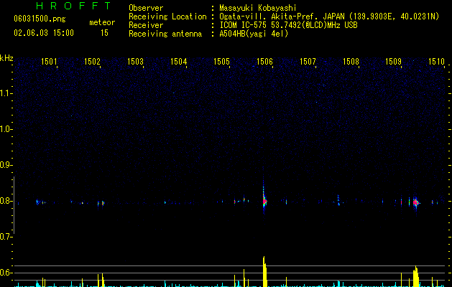
Task: Click the meteor count label
Action: click(102, 22)
